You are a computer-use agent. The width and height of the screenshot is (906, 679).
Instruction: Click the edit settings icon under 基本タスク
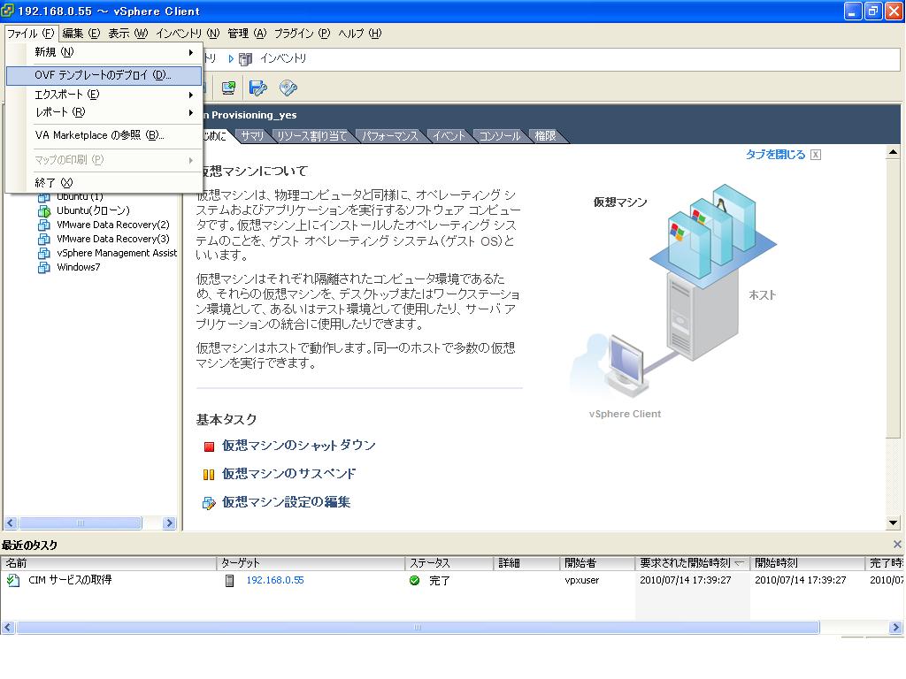coord(209,503)
